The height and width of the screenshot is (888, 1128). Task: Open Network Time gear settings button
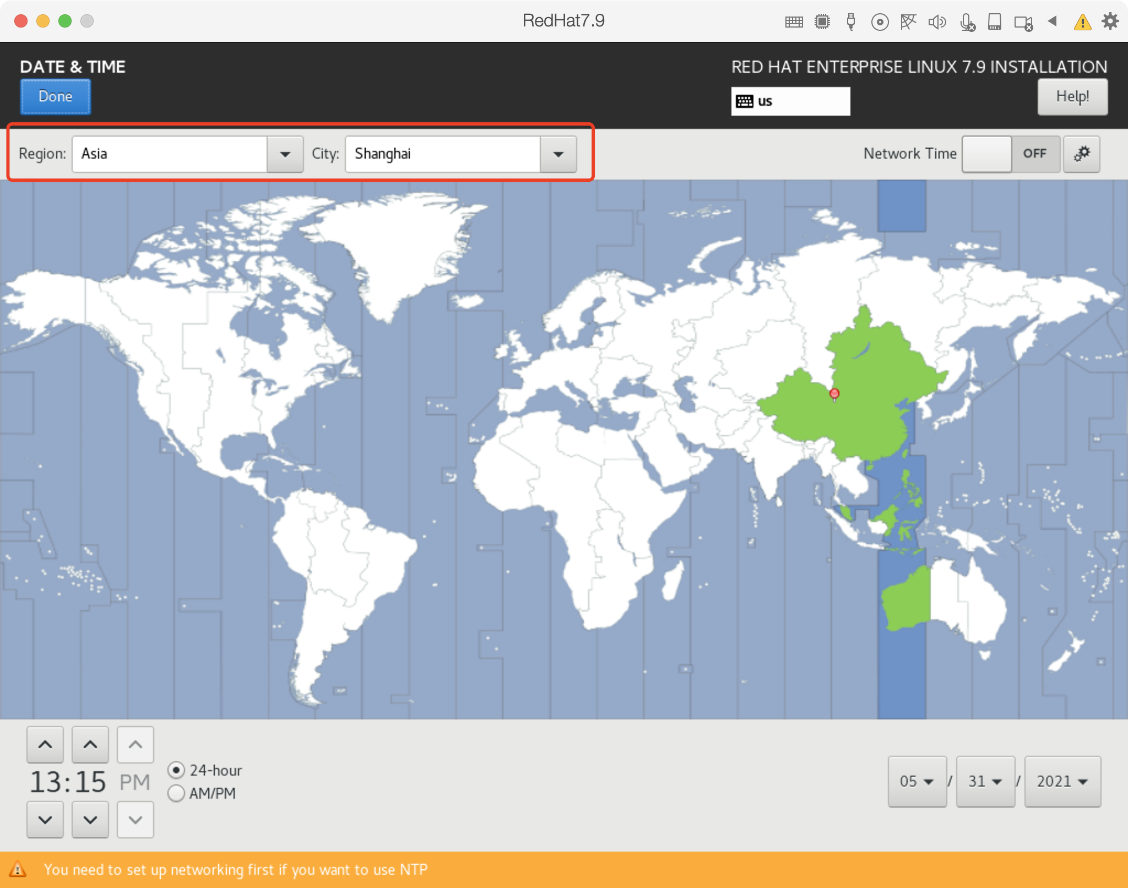click(1081, 154)
